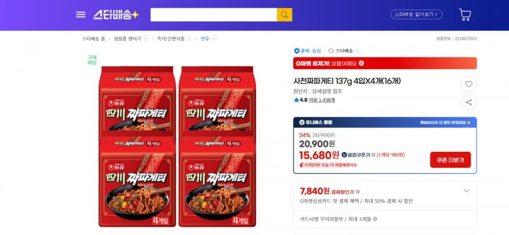Click info icon next to 클럽쿠폰가

click(373, 155)
